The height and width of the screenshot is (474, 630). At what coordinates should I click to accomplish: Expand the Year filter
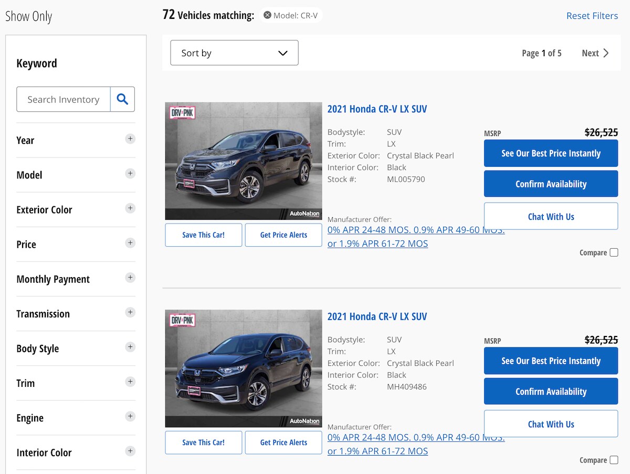[x=130, y=139]
